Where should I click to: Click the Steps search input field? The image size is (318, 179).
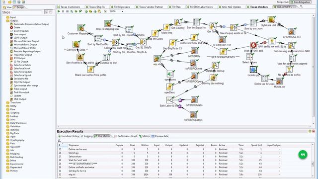[x=27, y=12]
